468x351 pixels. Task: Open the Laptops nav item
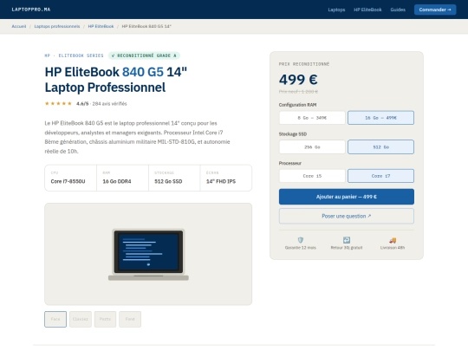(336, 10)
